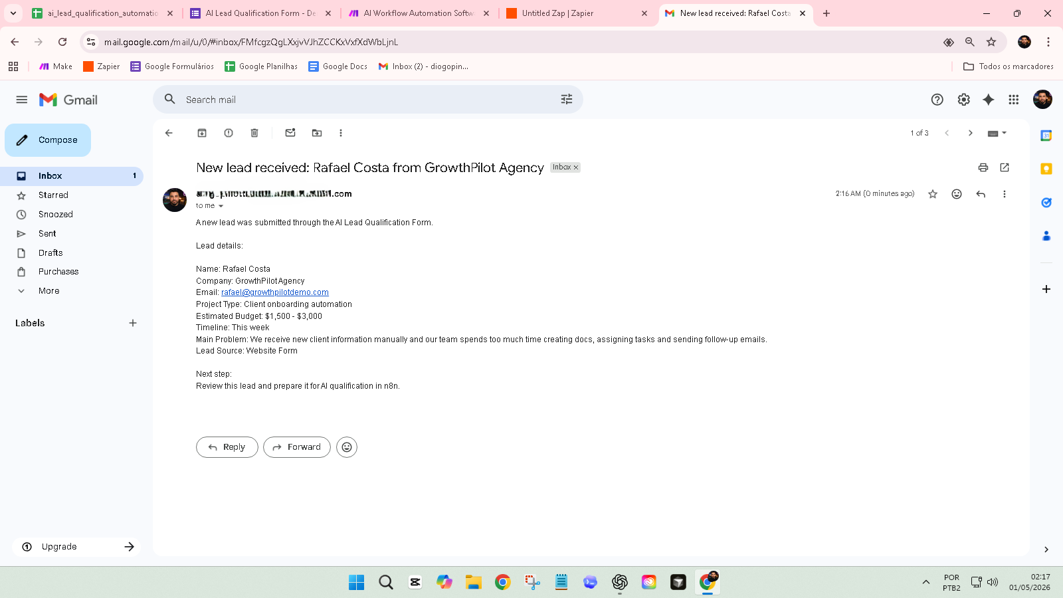Open Google Calendar side panel
This screenshot has width=1063, height=598.
coord(1046,136)
